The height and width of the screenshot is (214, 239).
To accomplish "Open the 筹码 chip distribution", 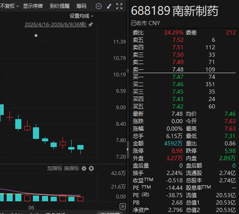I will (x=81, y=6).
